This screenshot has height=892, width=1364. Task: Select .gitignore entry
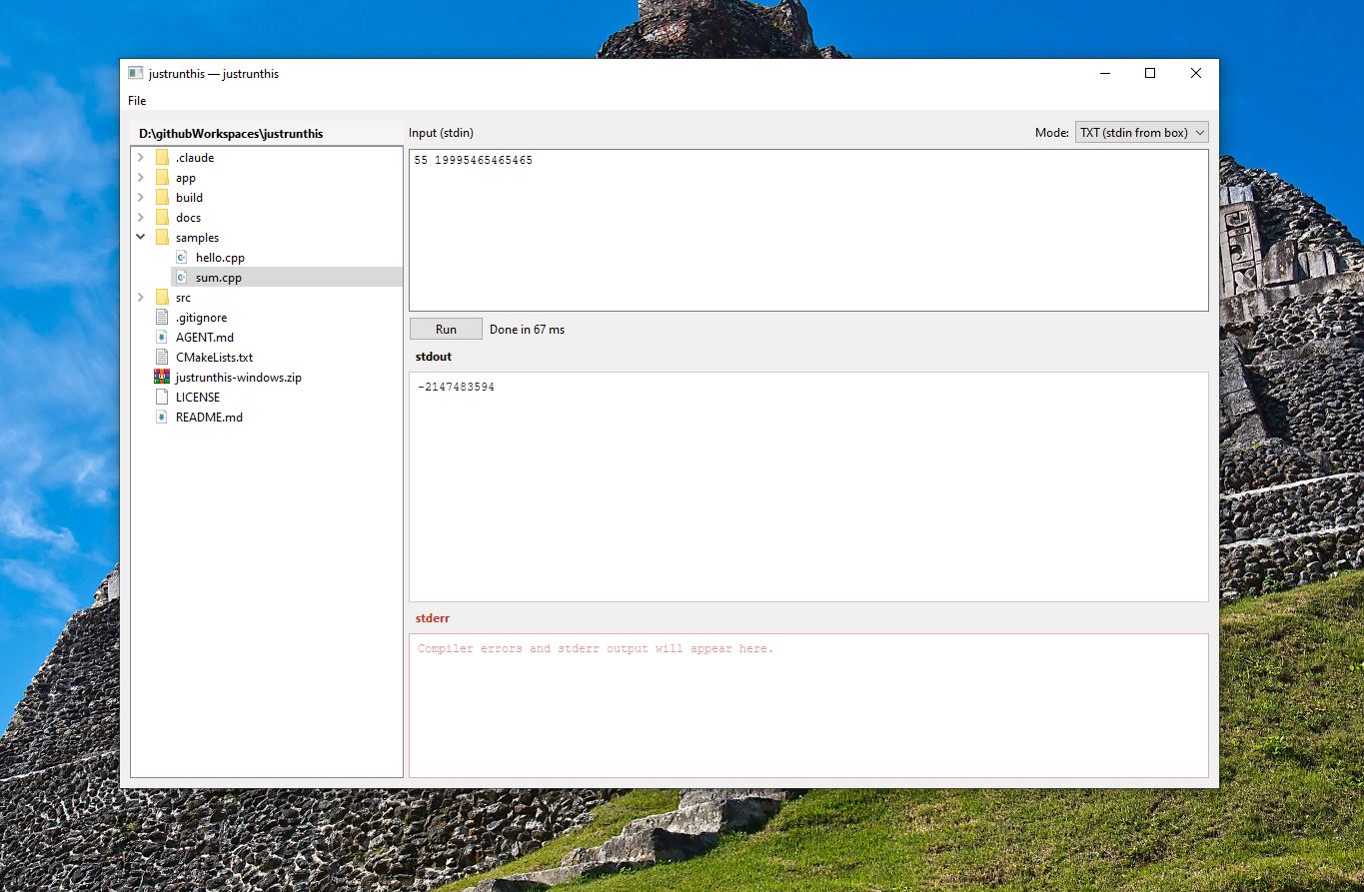pyautogui.click(x=201, y=318)
